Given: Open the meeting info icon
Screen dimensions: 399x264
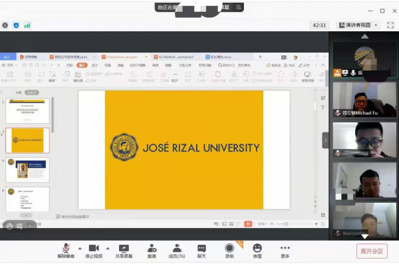Looking at the screenshot, I should click(x=5, y=25).
